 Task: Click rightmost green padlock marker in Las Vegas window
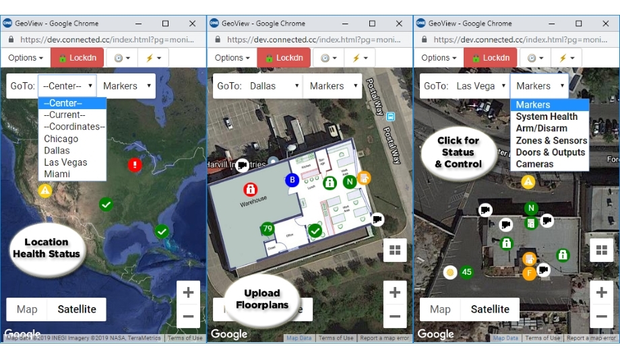pos(563,255)
